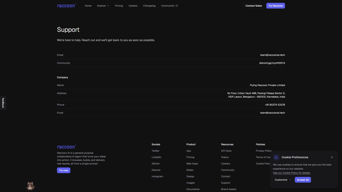Open Web Apps footer link

tap(192, 163)
